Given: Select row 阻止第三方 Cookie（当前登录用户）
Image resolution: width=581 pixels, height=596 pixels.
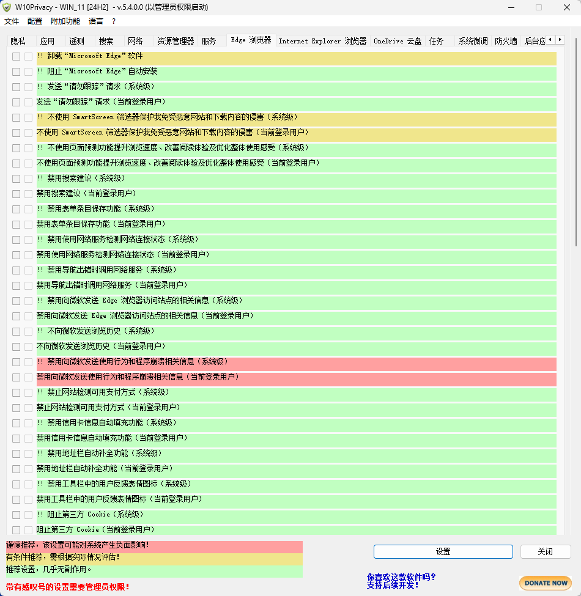Looking at the screenshot, I should tap(296, 529).
